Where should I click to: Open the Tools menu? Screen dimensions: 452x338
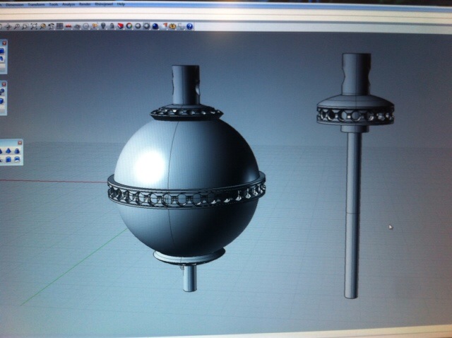[x=54, y=4]
